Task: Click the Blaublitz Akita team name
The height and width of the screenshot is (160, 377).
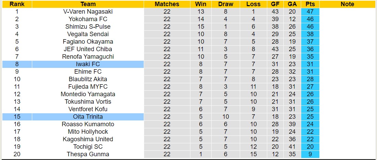Action: 88,79
